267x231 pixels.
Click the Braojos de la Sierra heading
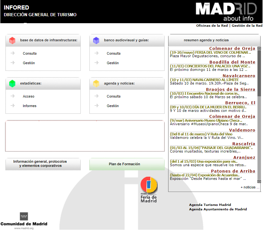click(x=230, y=89)
